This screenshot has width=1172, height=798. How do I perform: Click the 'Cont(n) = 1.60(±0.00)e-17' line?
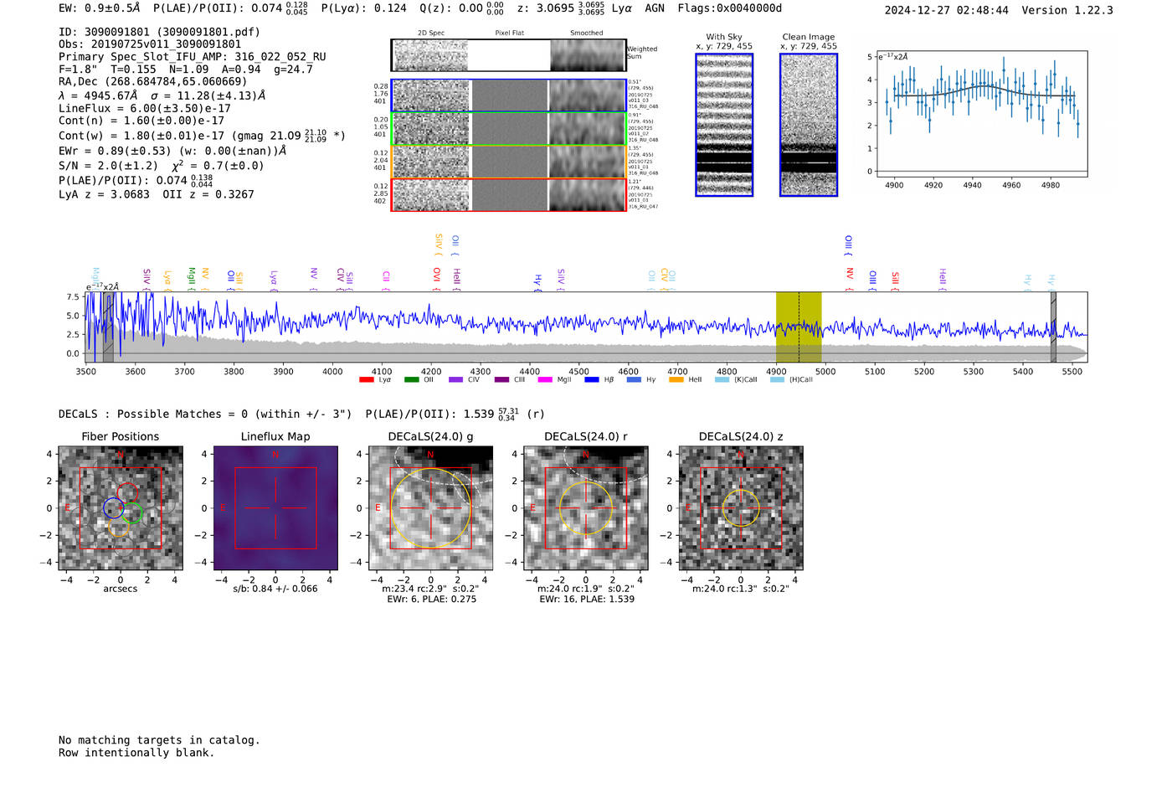(x=141, y=121)
